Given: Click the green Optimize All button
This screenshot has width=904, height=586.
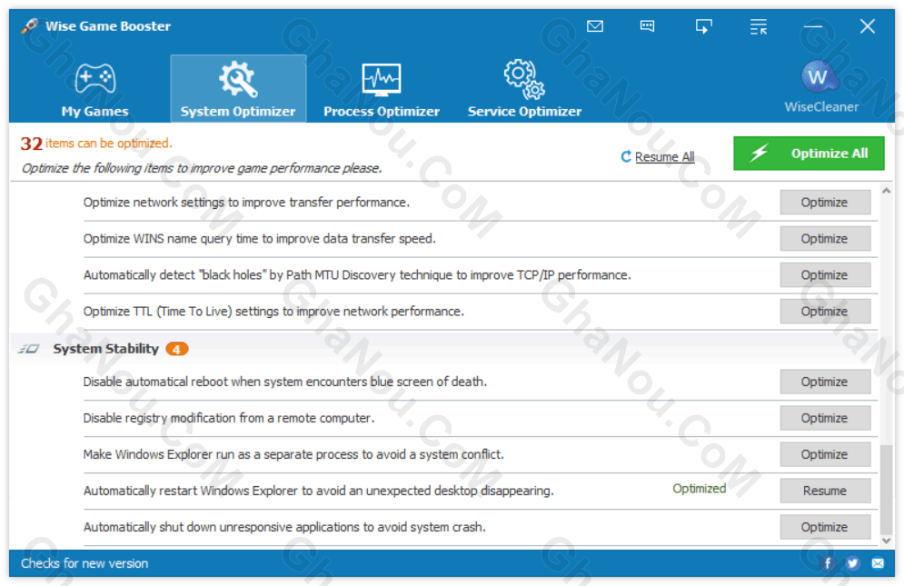Looking at the screenshot, I should pyautogui.click(x=809, y=154).
